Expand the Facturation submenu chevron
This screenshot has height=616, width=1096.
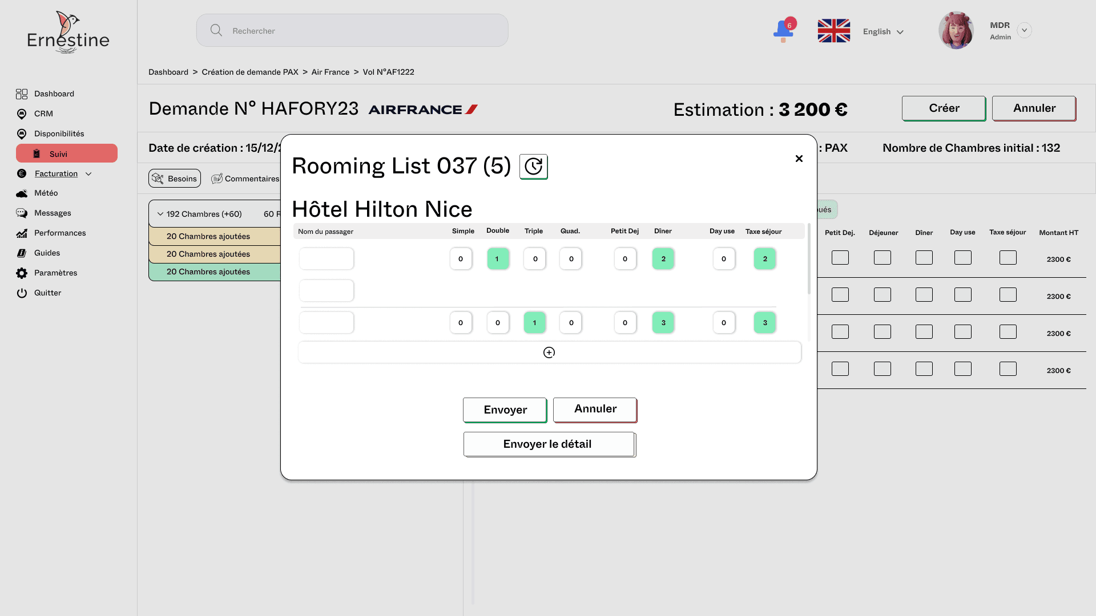[x=88, y=174]
